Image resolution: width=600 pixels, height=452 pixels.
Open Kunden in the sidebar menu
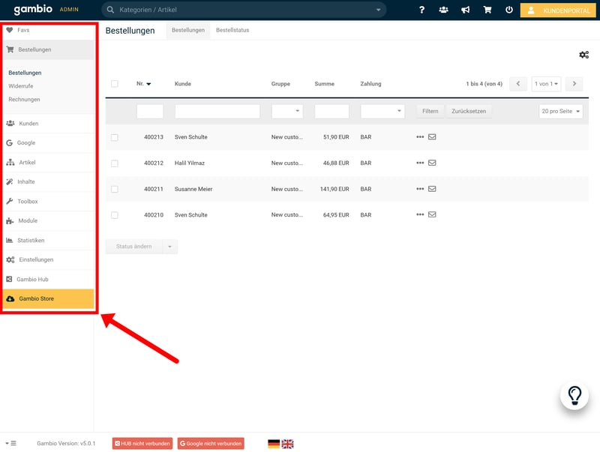click(28, 124)
